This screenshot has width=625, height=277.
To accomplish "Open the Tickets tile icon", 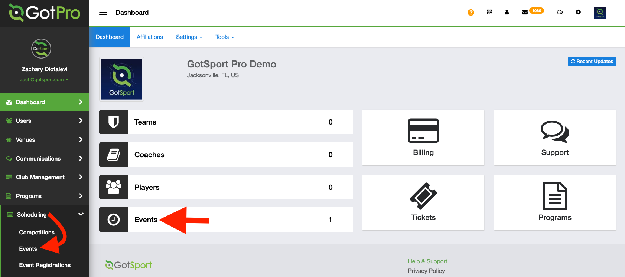I will coord(423,196).
